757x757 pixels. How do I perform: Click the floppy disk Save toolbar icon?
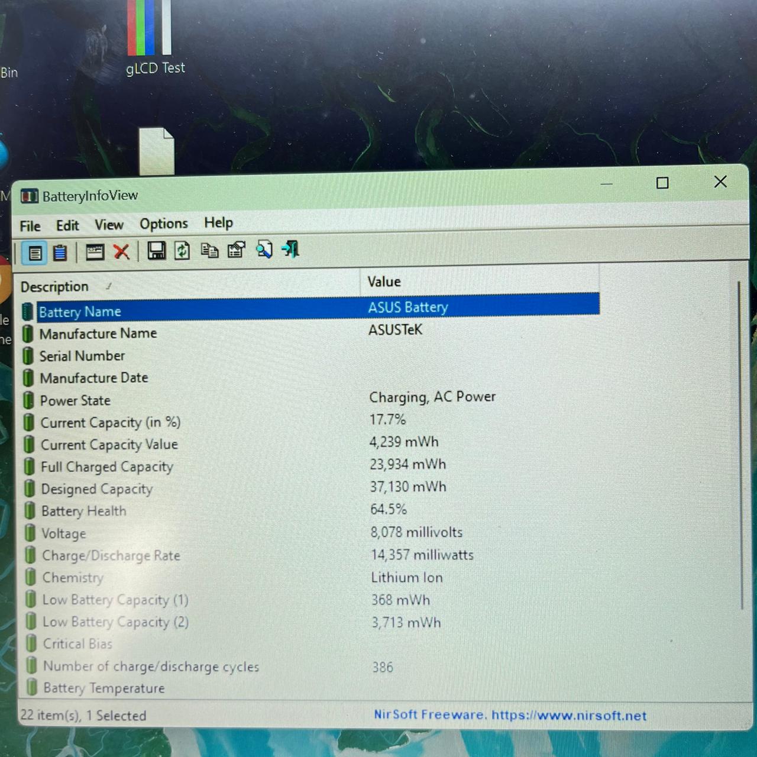pyautogui.click(x=156, y=251)
